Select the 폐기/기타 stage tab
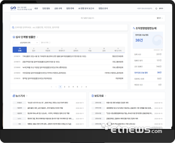The width and height of the screenshot is (175, 143). (118, 49)
